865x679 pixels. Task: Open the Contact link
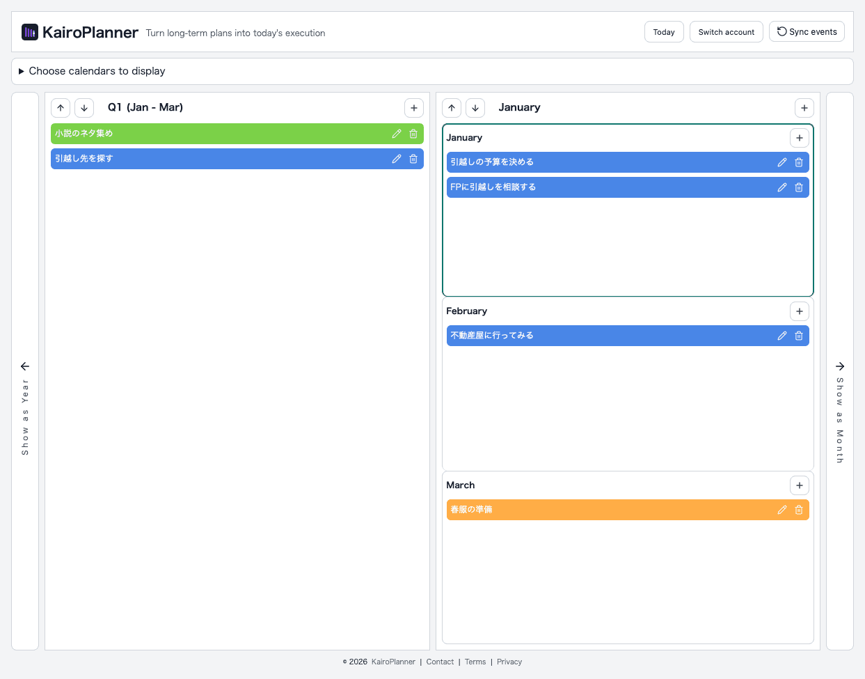click(440, 662)
